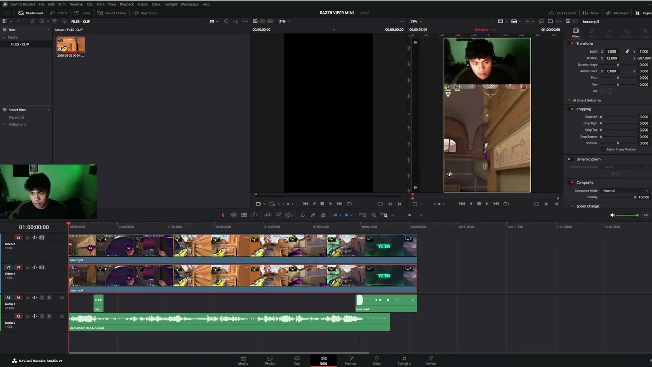Image resolution: width=652 pixels, height=367 pixels.
Task: Play the timeline viewer forward
Action: coord(487,204)
